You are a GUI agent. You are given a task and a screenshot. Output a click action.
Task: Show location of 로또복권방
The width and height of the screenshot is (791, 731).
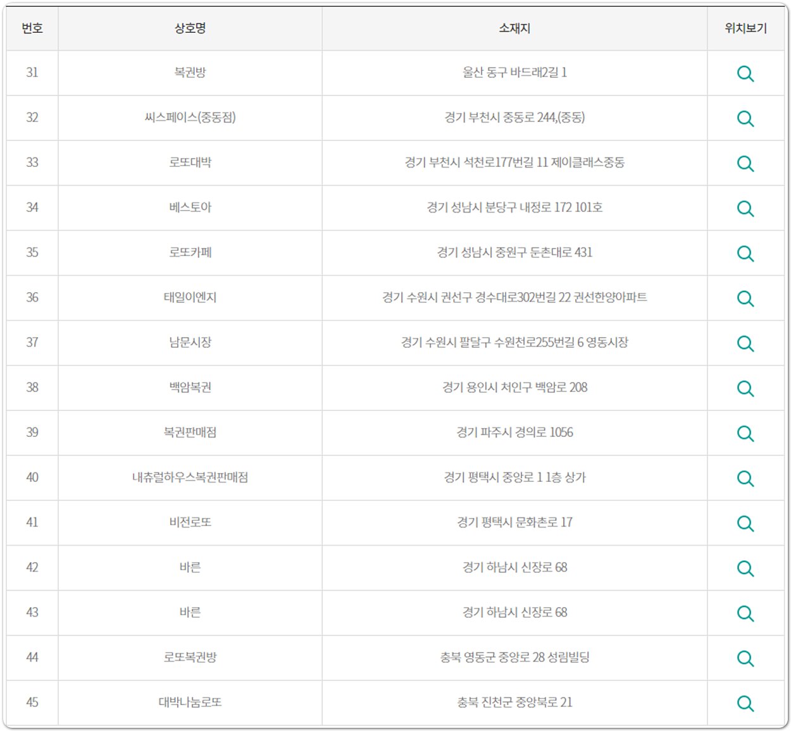(745, 658)
